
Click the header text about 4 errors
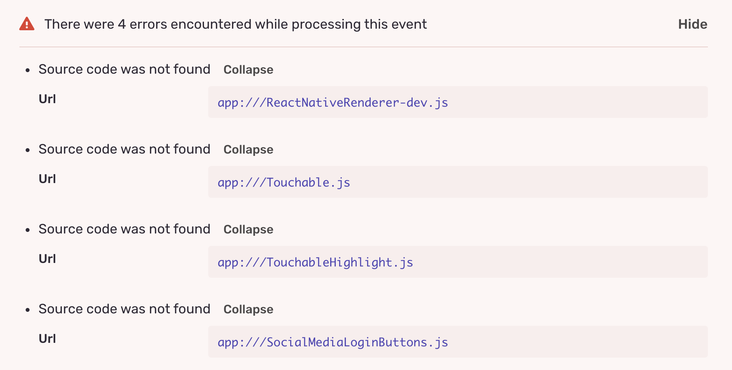pyautogui.click(x=236, y=24)
